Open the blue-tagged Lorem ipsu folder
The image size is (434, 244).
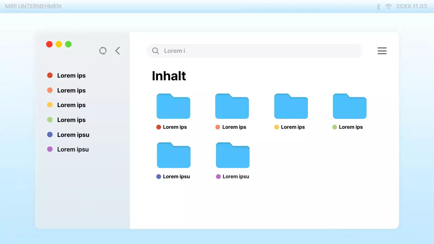pos(174,155)
